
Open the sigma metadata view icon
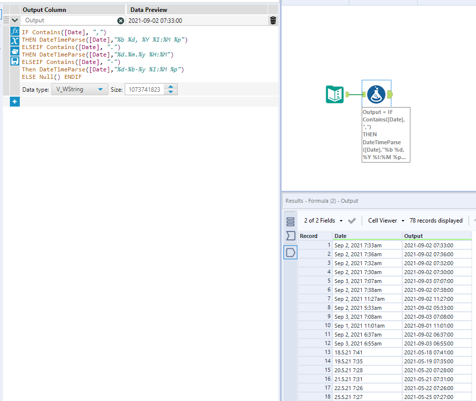pos(290,235)
